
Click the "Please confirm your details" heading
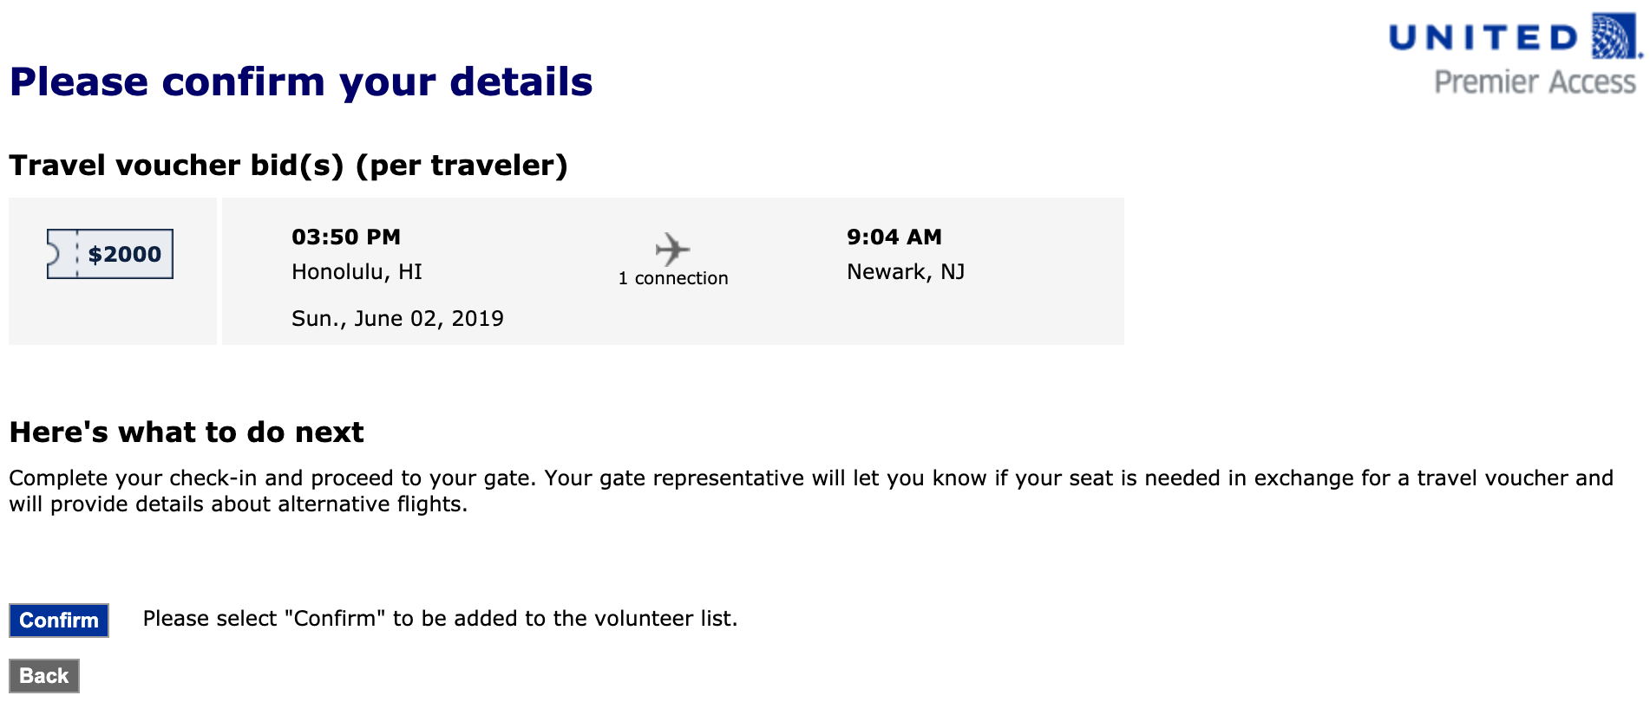point(301,82)
